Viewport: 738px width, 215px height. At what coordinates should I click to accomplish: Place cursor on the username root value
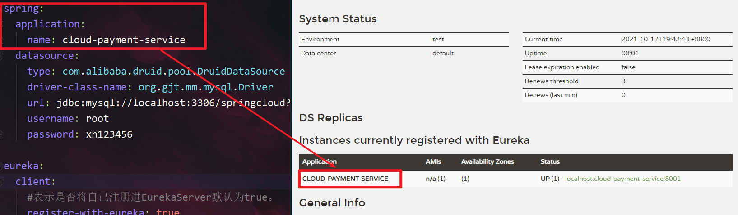point(97,119)
